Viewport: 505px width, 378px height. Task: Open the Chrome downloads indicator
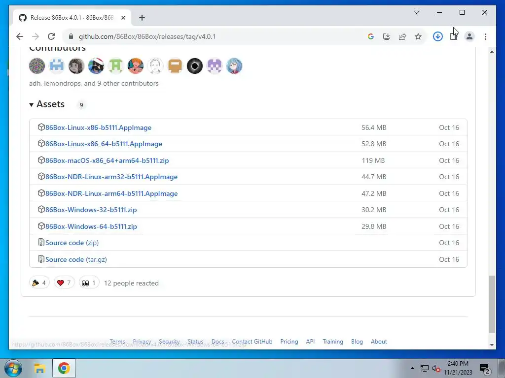click(x=438, y=36)
